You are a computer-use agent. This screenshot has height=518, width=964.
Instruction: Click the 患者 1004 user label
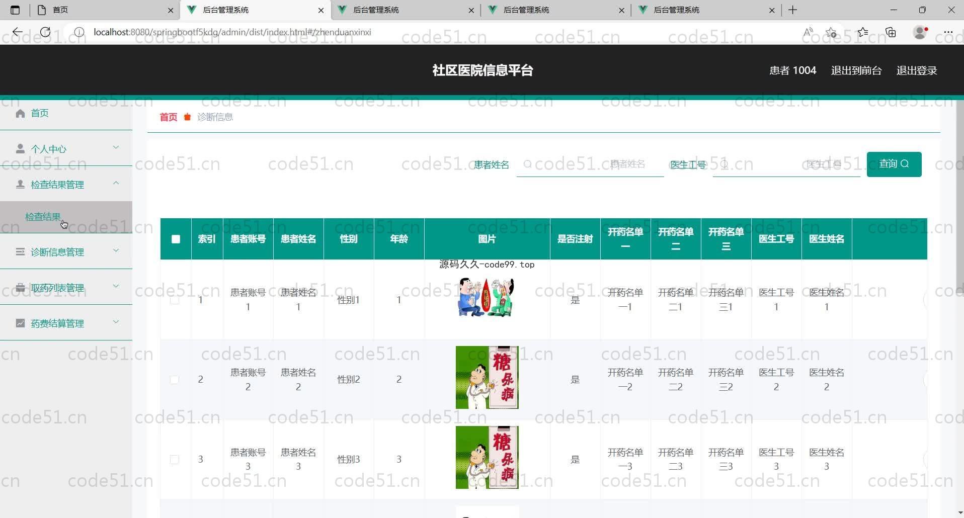(x=793, y=70)
